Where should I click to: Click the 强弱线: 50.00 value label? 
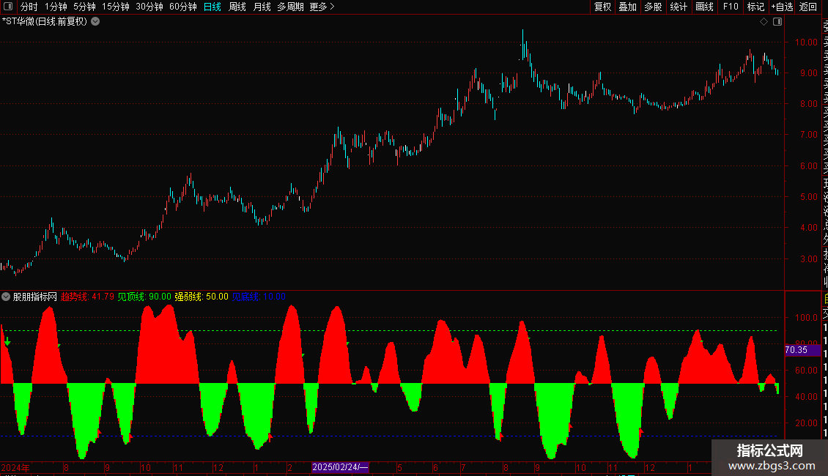tap(202, 297)
